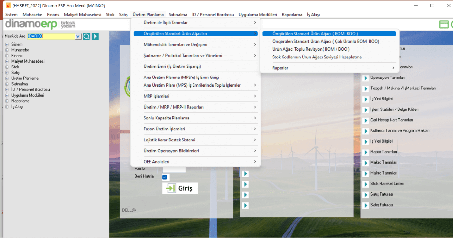Screen dimensions: 453x238
Task: Click arrow icon beside Kullanıcı Tanımı ve Program Hakları
Action: [365, 131]
